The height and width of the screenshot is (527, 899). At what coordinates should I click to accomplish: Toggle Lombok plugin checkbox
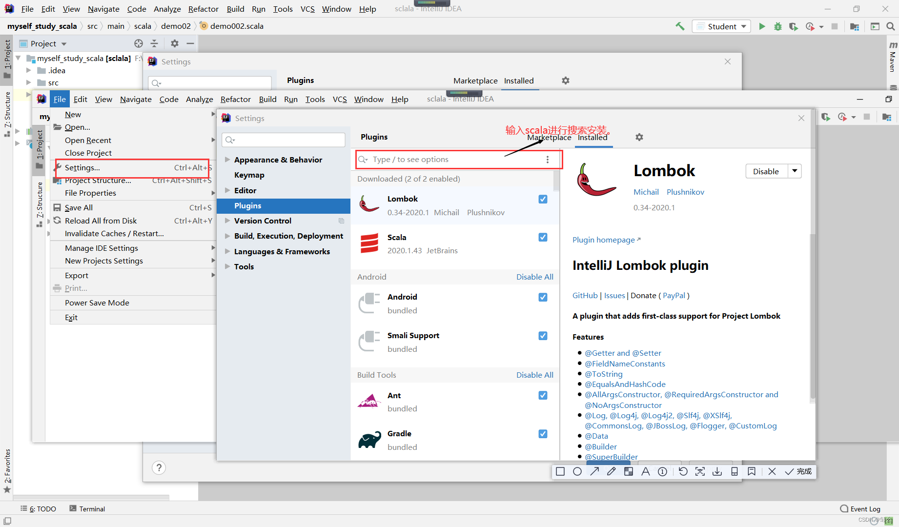[x=543, y=199]
